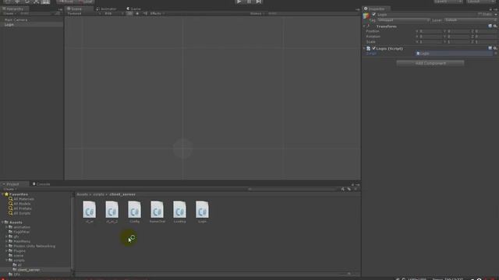Image resolution: width=499 pixels, height=280 pixels.
Task: Click the game object icon in the Inspector
Action: [x=366, y=16]
